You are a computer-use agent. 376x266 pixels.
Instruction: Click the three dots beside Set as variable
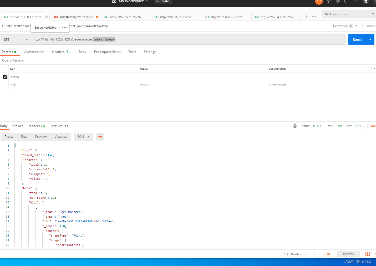[64, 27]
